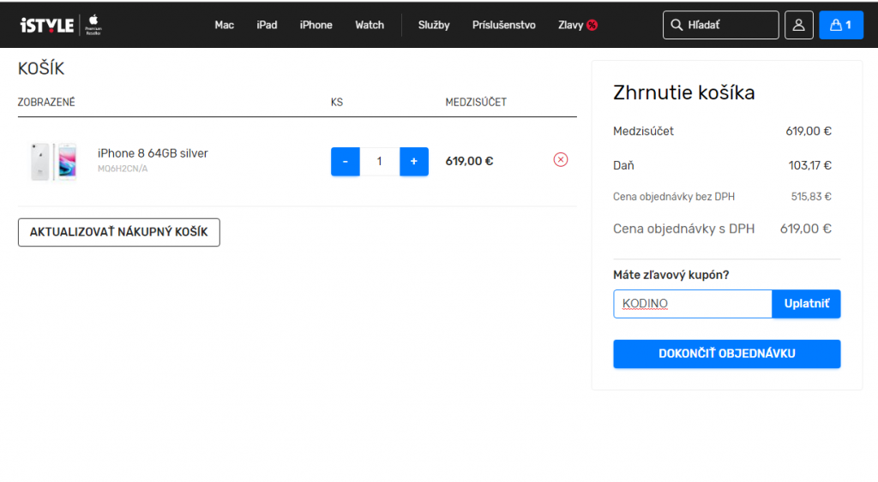Click the Cena objednávky bez DPH label
878x482 pixels.
point(674,197)
